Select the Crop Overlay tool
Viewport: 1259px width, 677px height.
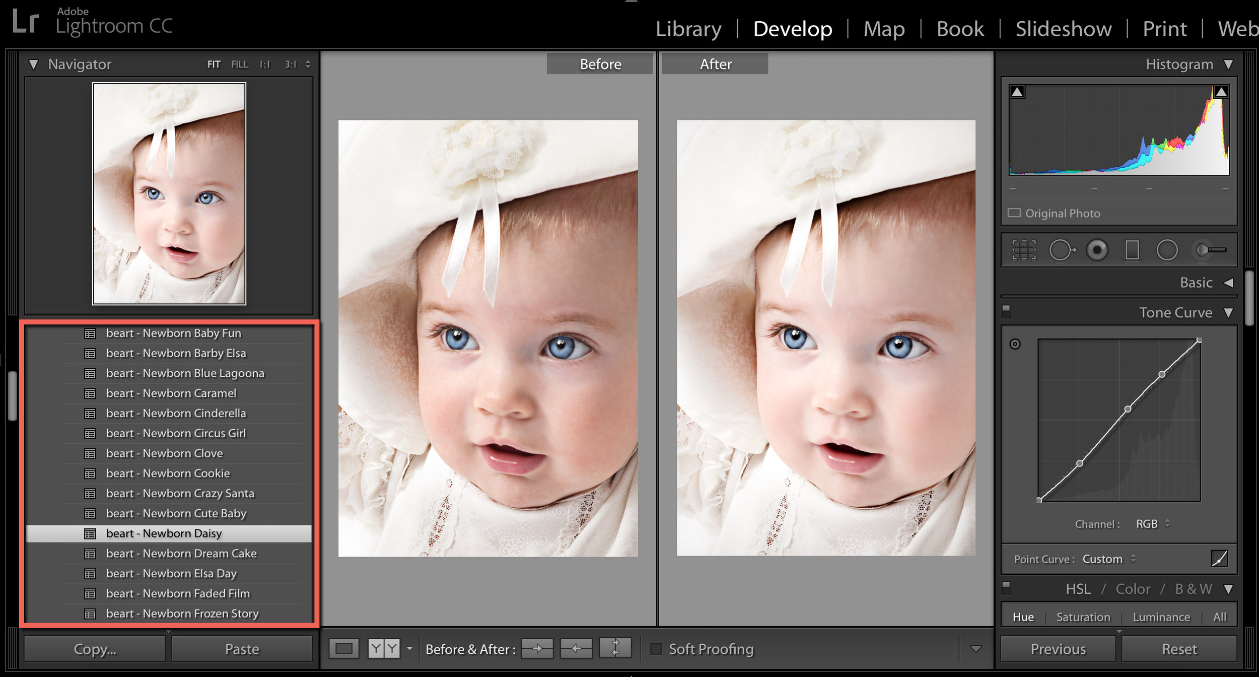1024,250
